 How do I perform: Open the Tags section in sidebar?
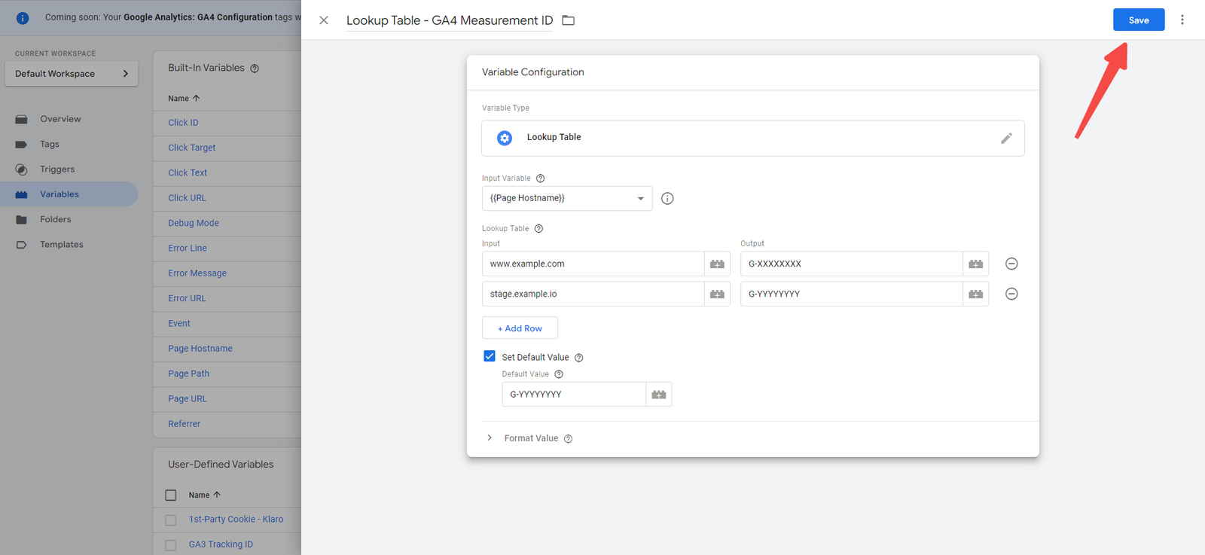tap(50, 144)
